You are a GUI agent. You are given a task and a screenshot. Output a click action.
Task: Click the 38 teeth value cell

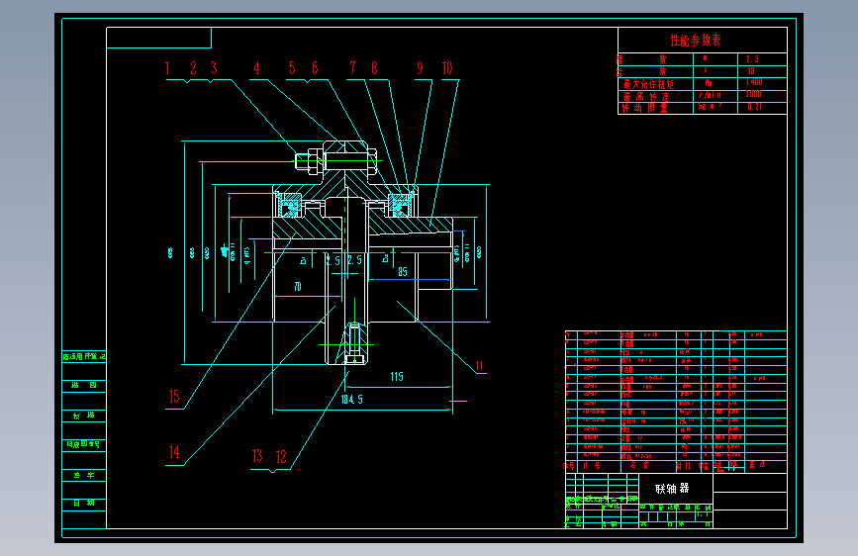751,71
